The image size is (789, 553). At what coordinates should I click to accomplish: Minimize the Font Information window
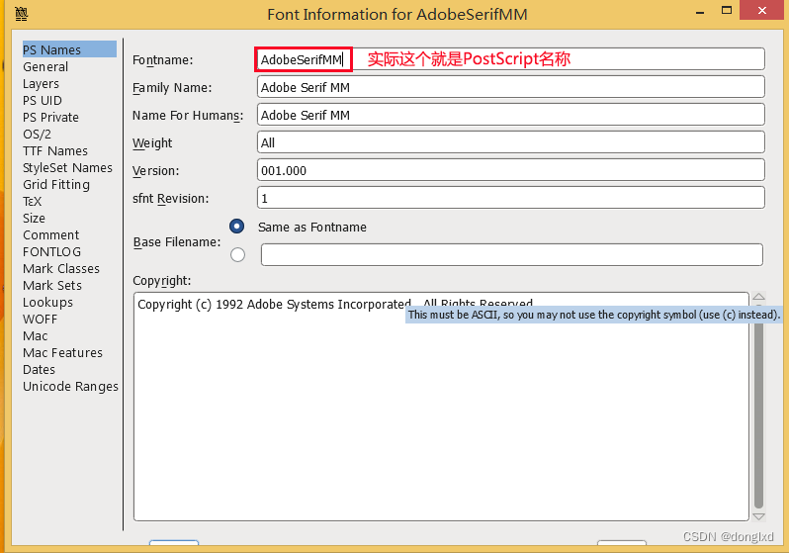[700, 12]
